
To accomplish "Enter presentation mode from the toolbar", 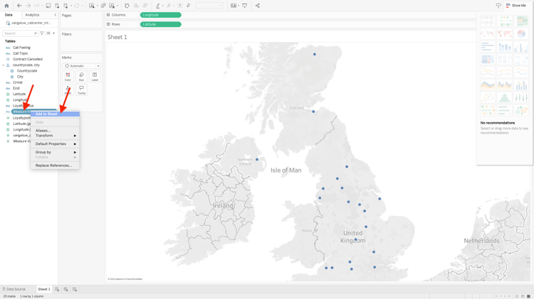I will point(244,6).
